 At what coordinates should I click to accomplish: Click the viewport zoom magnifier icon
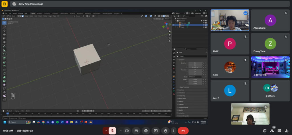pyautogui.click(x=170, y=31)
